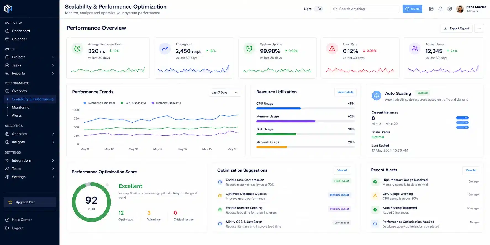Viewport: 490px width, 245px height.
Task: Expand the Insights sidebar chevron
Action: point(53,142)
